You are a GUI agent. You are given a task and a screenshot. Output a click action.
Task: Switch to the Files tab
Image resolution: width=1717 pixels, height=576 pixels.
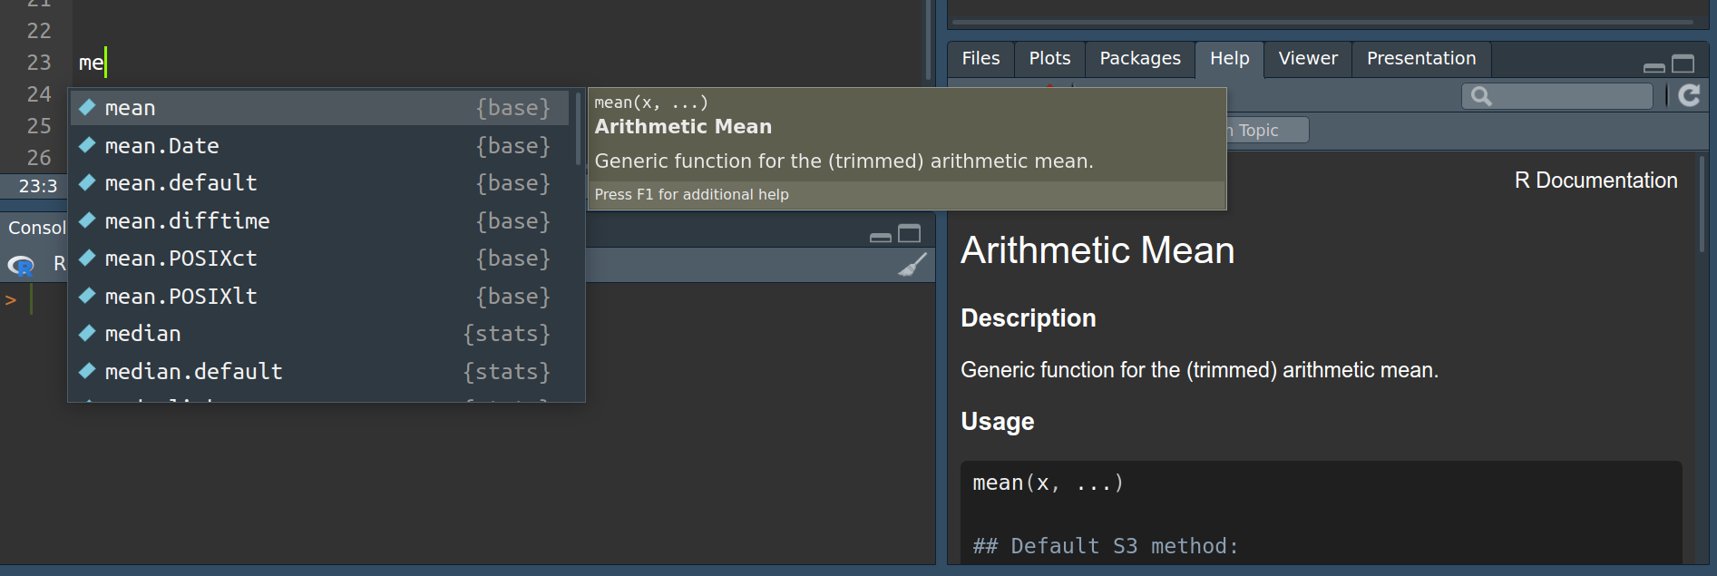[x=980, y=59]
